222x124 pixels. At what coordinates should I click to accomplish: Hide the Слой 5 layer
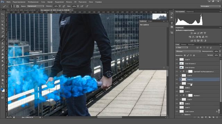(x=177, y=107)
